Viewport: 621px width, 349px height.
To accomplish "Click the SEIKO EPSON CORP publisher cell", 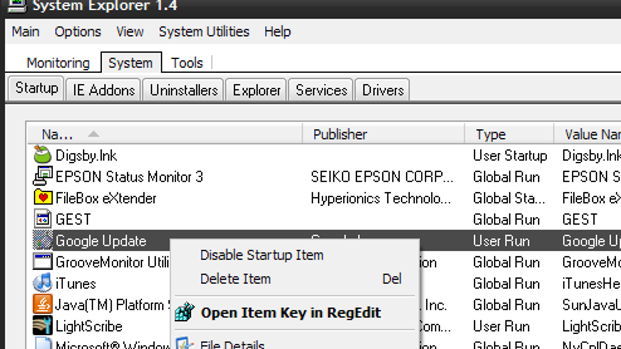I will coord(382,177).
